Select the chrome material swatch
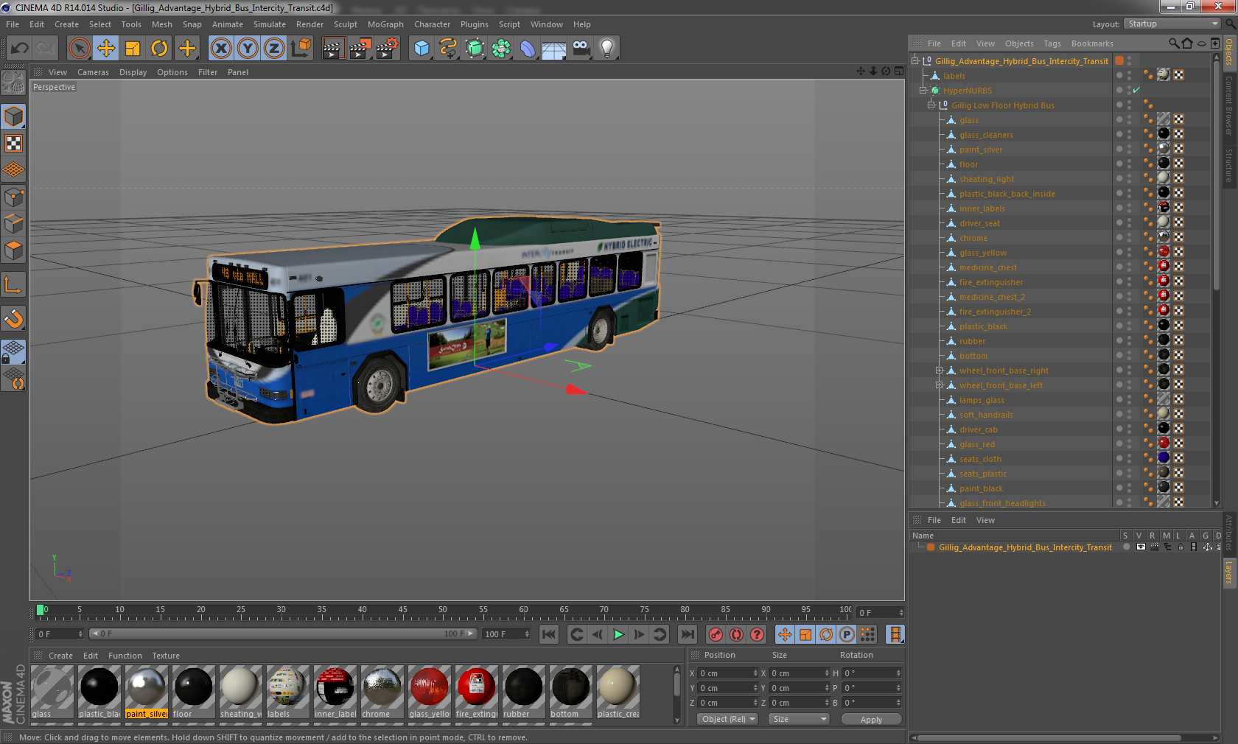The image size is (1238, 744). (x=382, y=692)
